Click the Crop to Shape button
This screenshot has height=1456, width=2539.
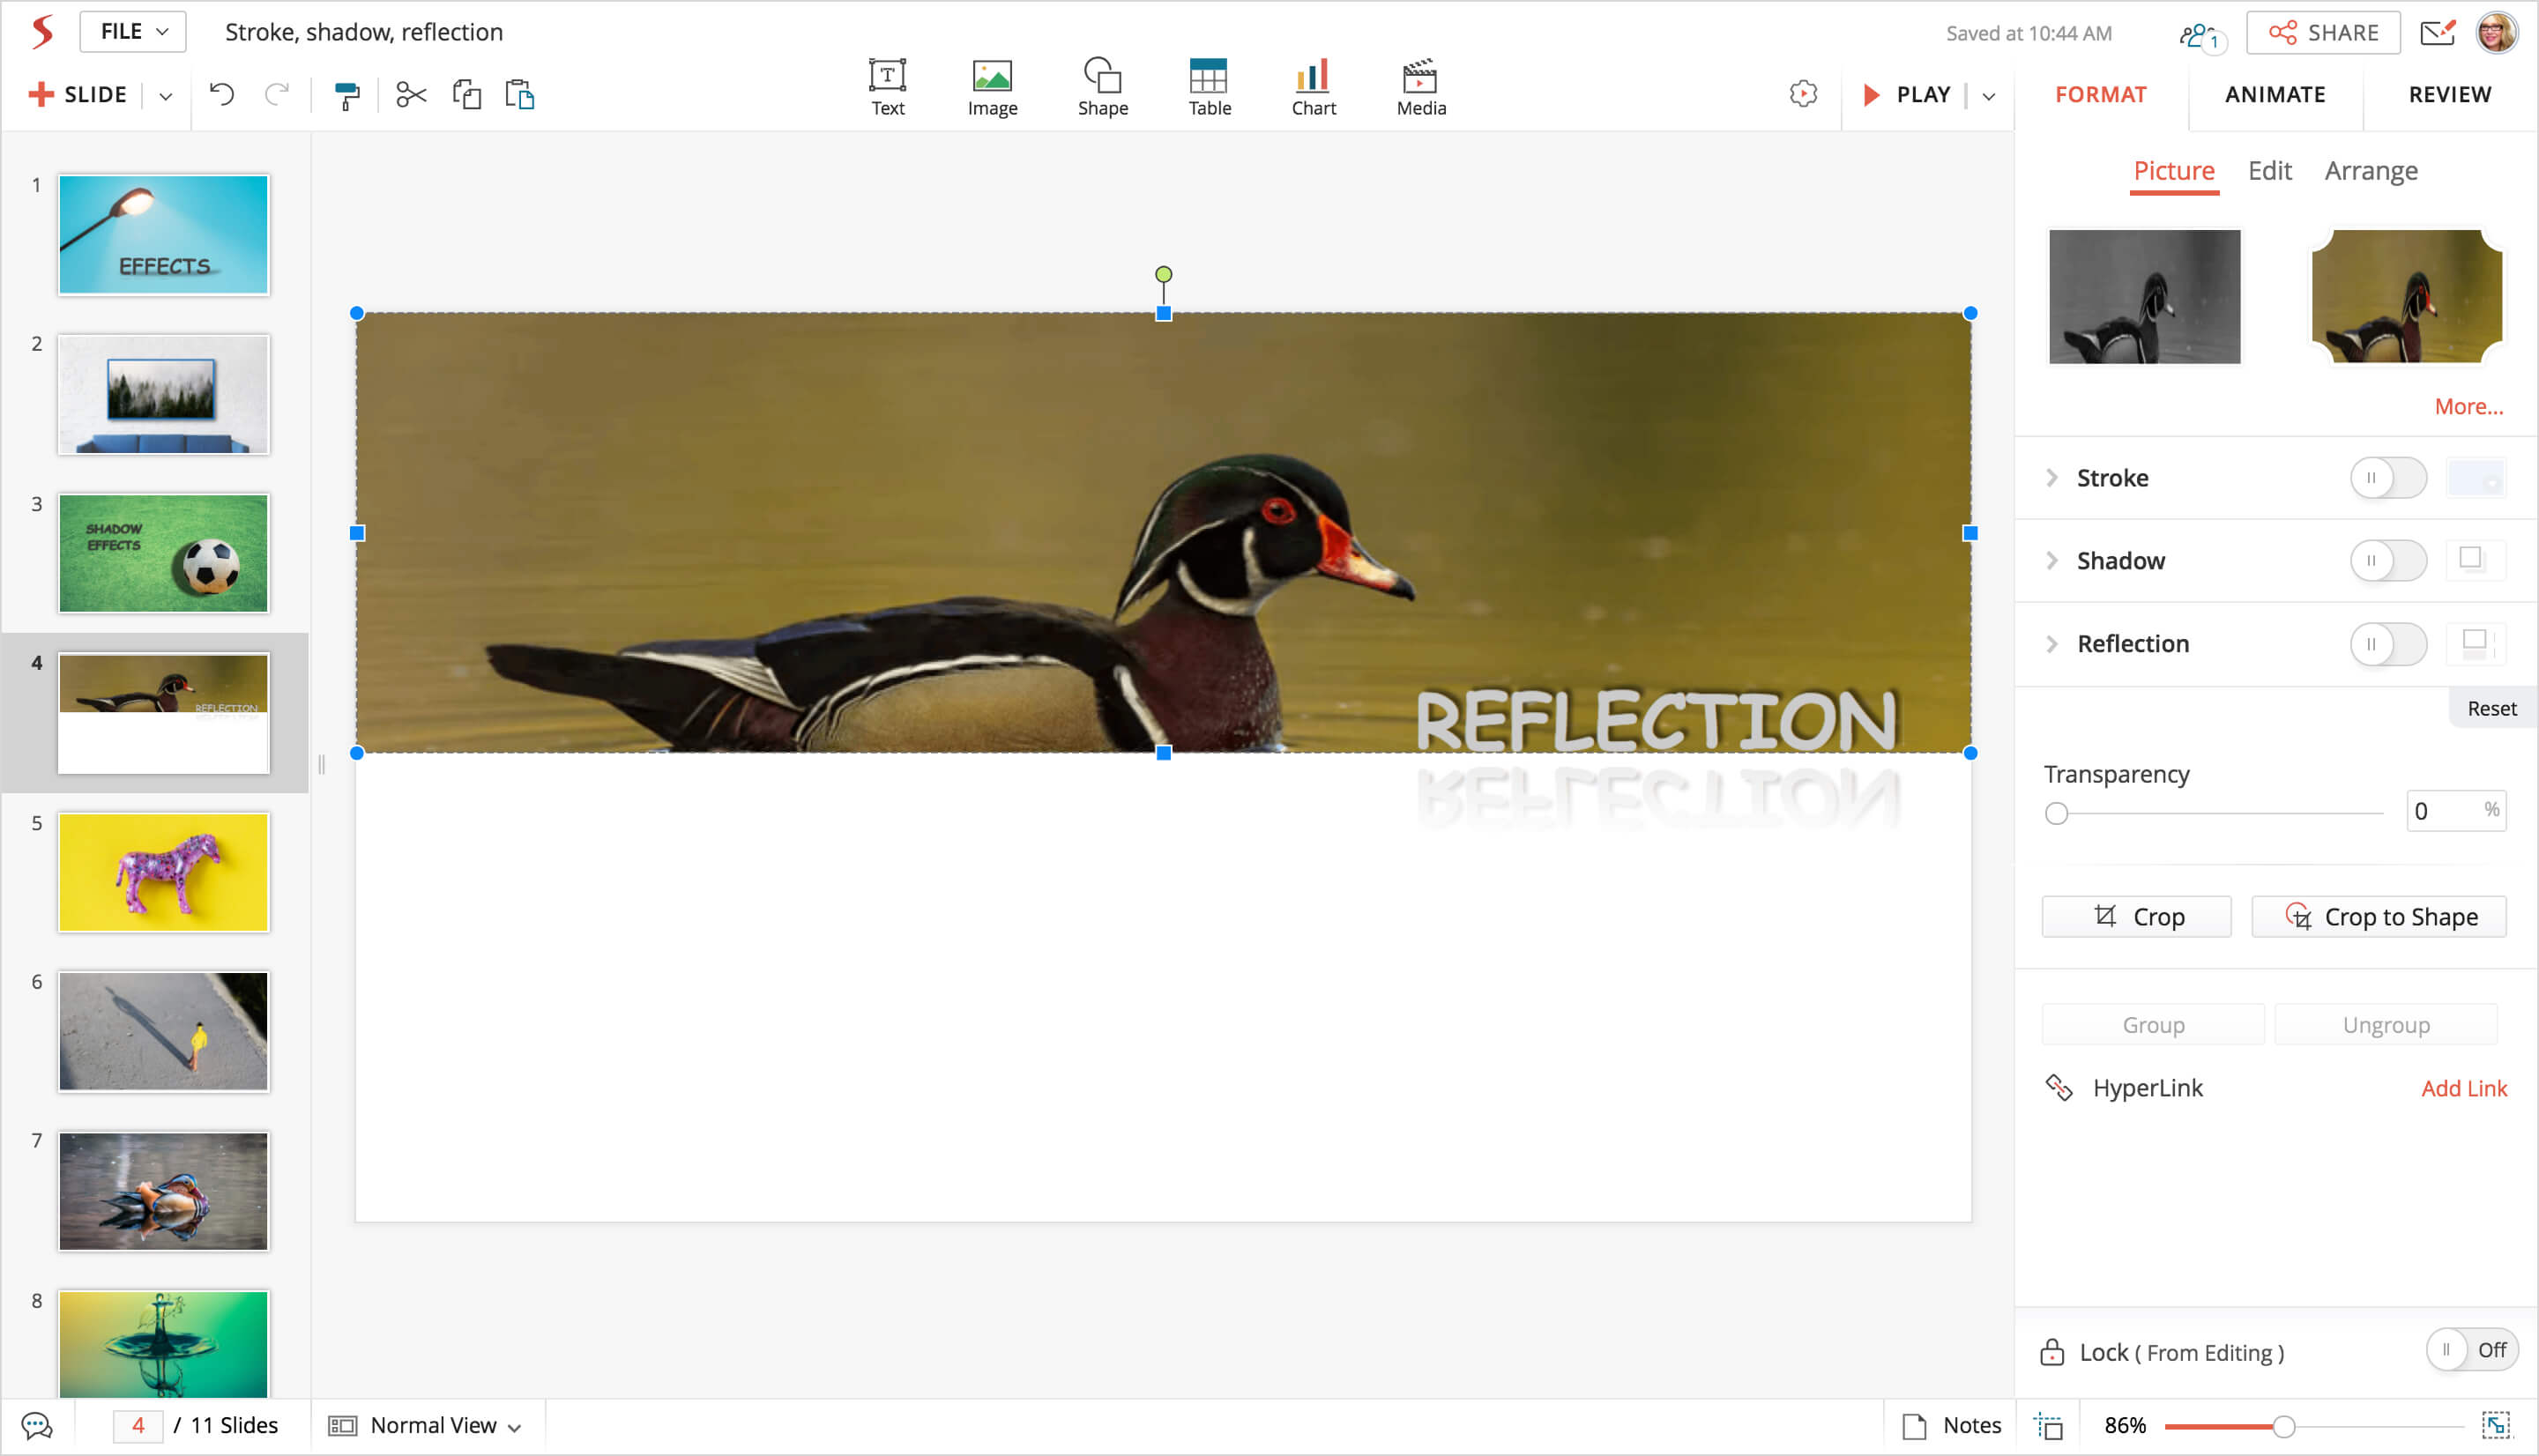point(2378,917)
